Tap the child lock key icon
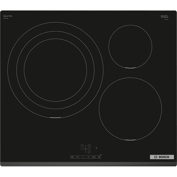The height and width of the screenshot is (177, 177). click(78, 157)
